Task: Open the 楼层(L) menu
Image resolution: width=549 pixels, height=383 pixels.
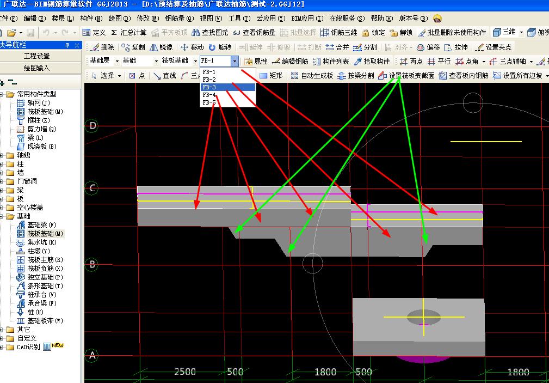Action: [63, 19]
